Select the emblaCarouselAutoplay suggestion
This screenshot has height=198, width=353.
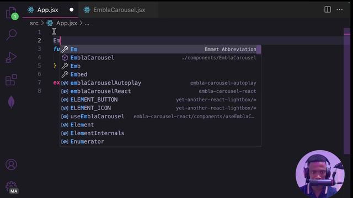[161, 83]
